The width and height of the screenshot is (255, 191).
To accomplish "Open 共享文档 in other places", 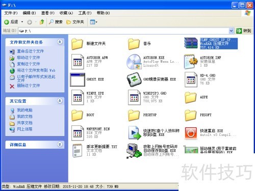I will coord(24,123).
